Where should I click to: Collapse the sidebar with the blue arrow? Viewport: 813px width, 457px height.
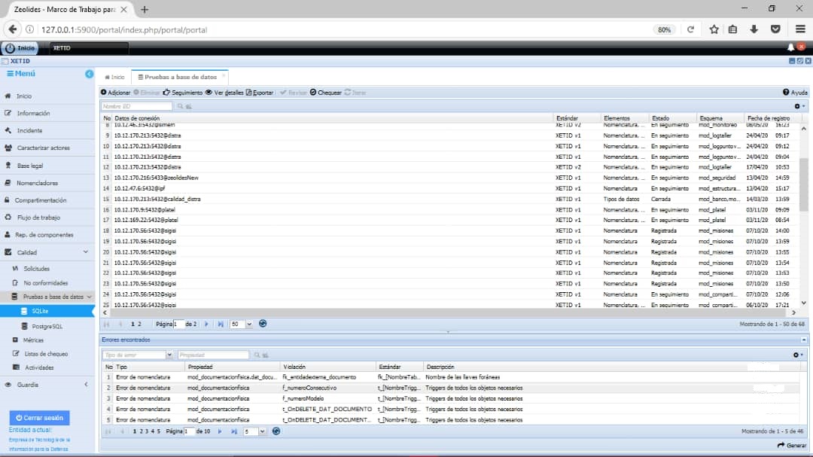click(89, 74)
